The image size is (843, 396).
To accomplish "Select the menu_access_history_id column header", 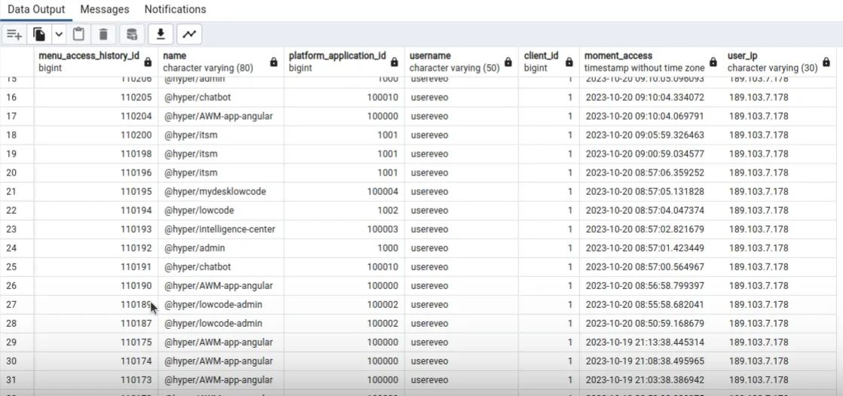I will (96, 62).
